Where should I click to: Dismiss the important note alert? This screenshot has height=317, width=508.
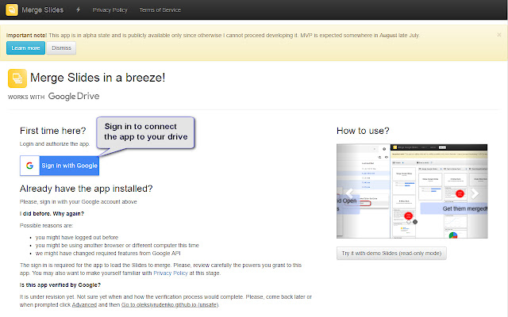coord(61,48)
